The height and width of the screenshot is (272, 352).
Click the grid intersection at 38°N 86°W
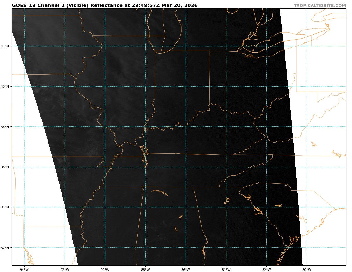coord(186,127)
